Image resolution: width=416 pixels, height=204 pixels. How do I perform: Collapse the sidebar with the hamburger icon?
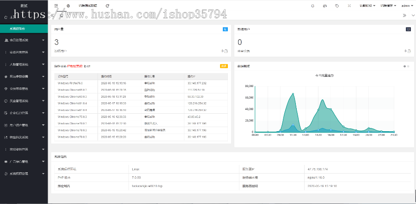click(x=56, y=6)
